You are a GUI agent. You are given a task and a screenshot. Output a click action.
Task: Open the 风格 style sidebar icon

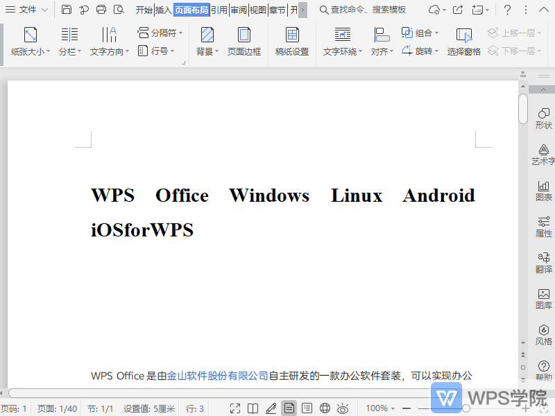click(543, 335)
